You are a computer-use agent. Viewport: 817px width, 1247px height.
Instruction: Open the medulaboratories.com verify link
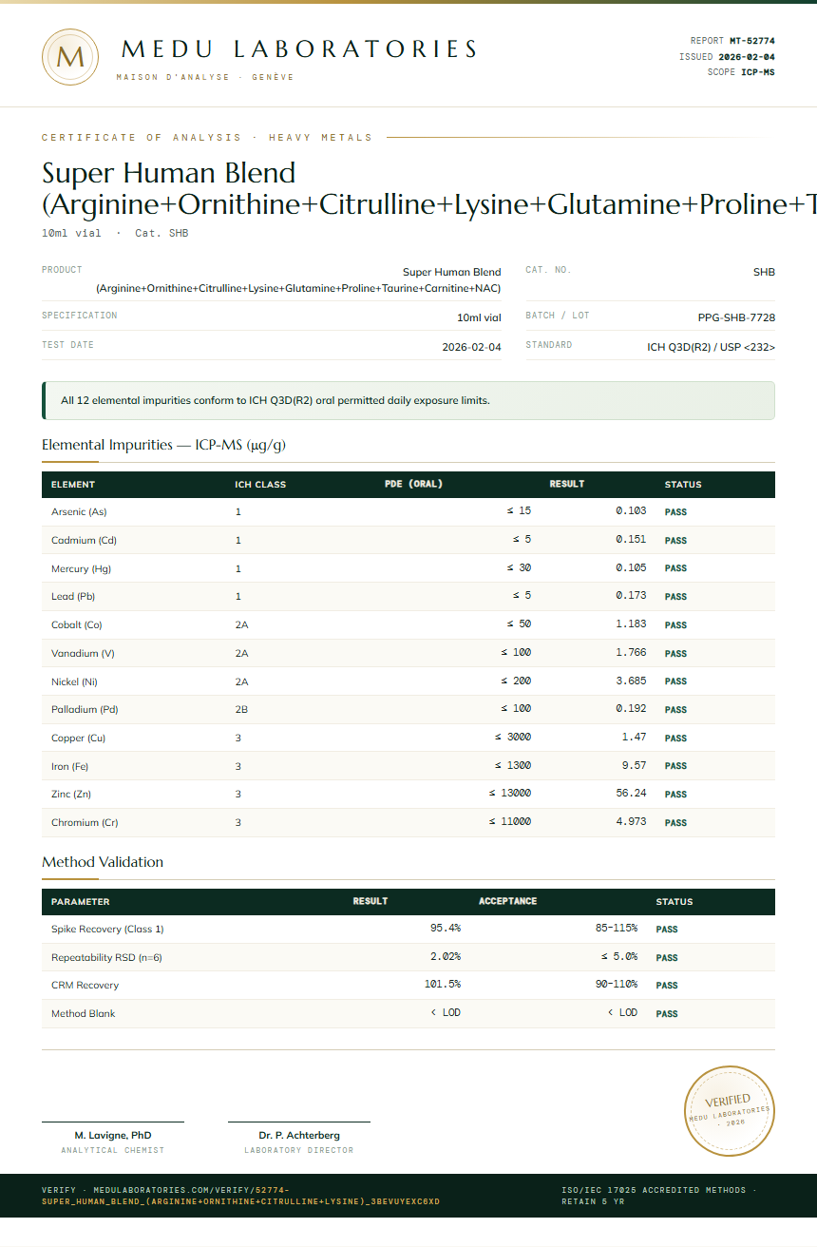[x=241, y=1195]
